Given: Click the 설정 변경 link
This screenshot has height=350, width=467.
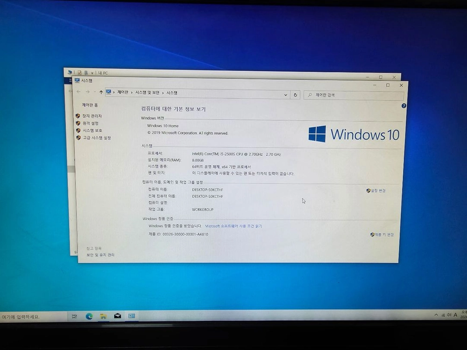Looking at the screenshot, I should point(378,191).
